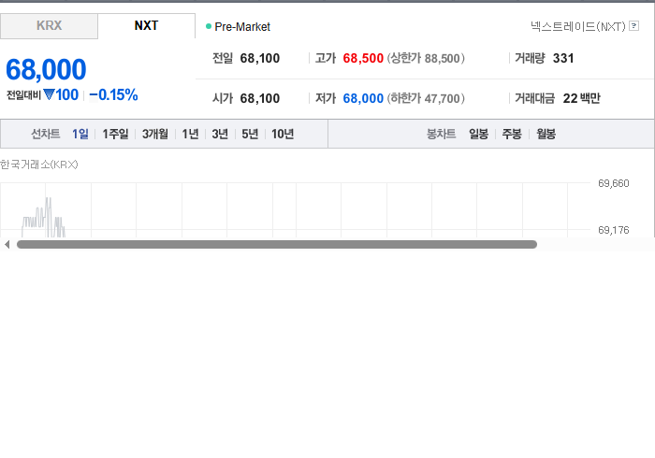Select the 3년 line chart period

pos(220,134)
